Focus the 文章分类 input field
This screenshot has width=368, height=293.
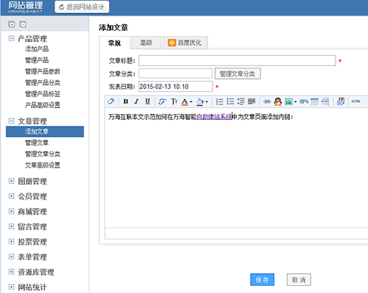175,74
